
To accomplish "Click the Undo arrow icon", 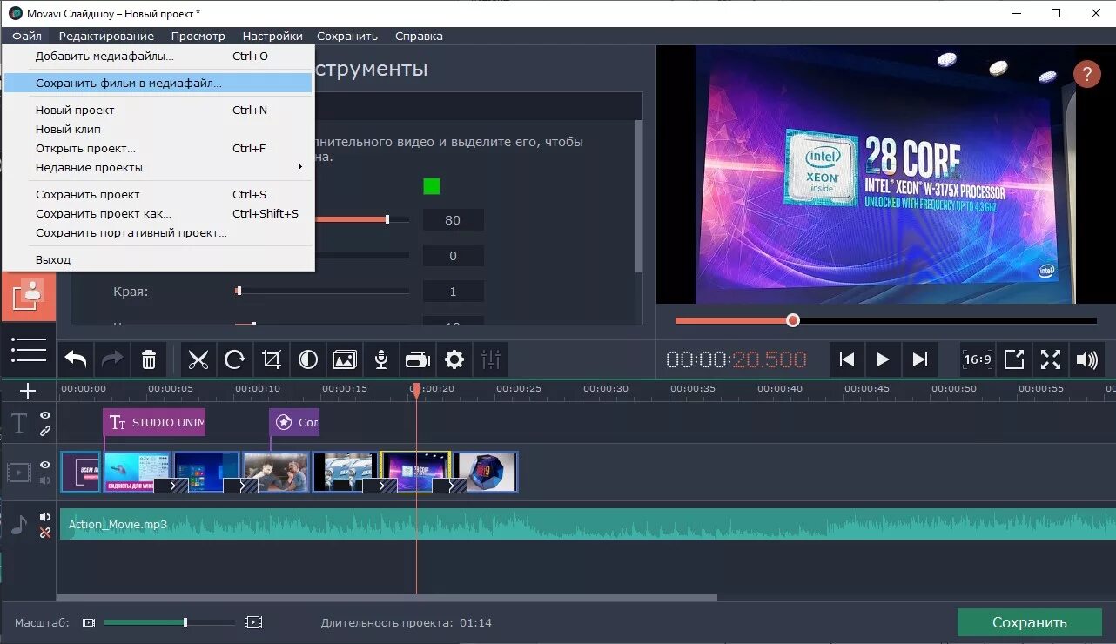I will [x=75, y=359].
